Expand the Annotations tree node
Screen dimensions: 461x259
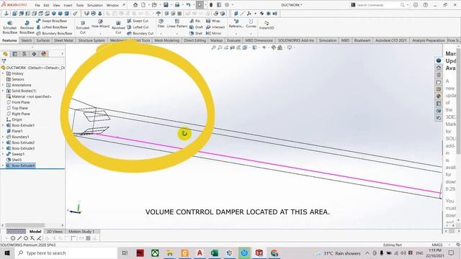coord(3,85)
